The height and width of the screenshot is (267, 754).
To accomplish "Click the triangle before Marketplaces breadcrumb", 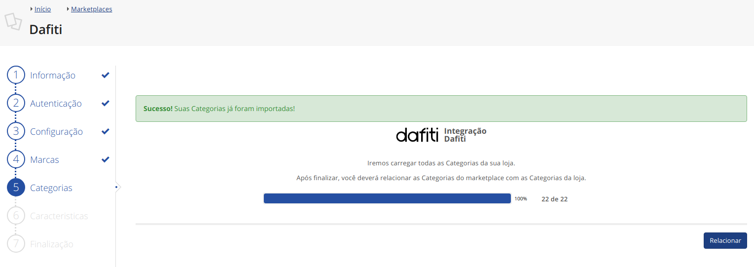I will click(68, 9).
